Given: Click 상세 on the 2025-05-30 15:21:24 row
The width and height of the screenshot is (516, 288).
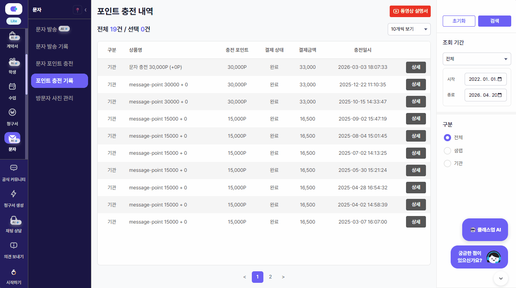Looking at the screenshot, I should tap(416, 170).
